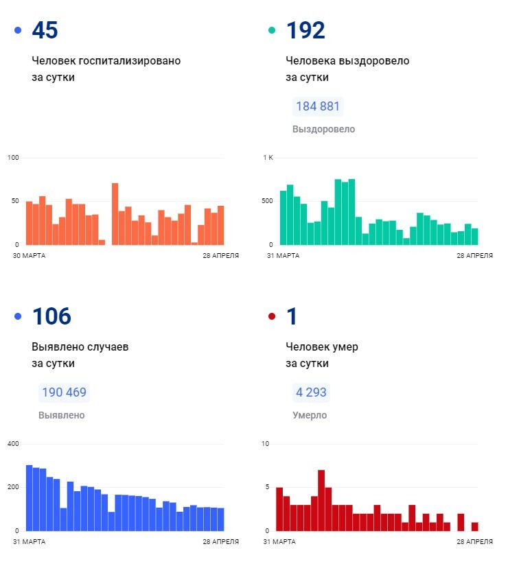Click the large recovered count 192
Viewport: 508px width, 566px height.
coord(305,30)
